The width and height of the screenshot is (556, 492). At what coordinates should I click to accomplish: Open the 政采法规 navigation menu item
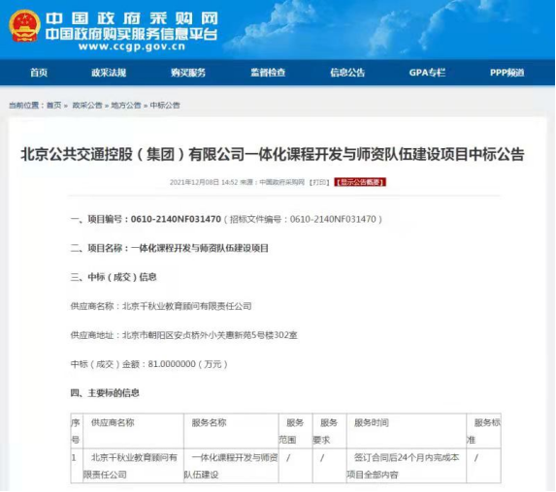point(109,73)
